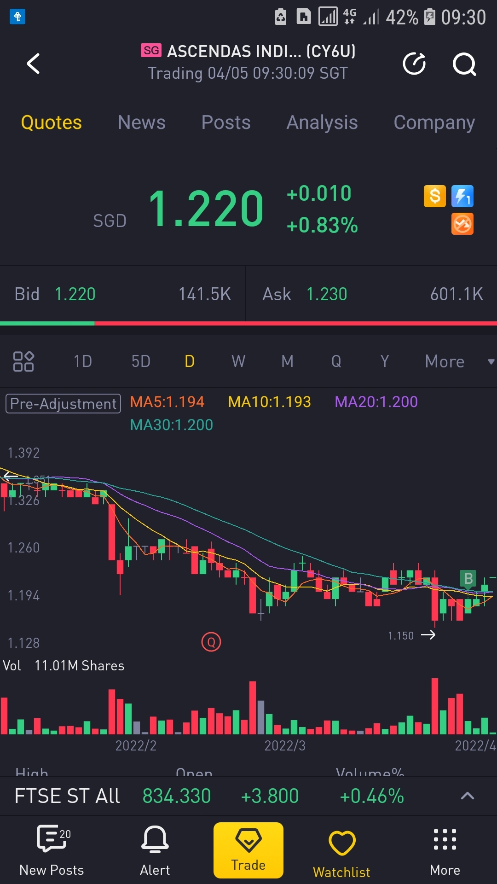
Task: Select the M monthly chart interval
Action: [288, 361]
